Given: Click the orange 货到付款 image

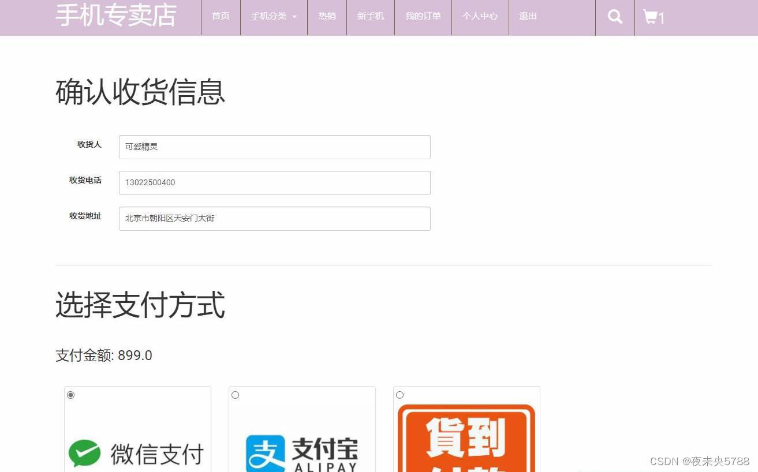Looking at the screenshot, I should tap(466, 438).
